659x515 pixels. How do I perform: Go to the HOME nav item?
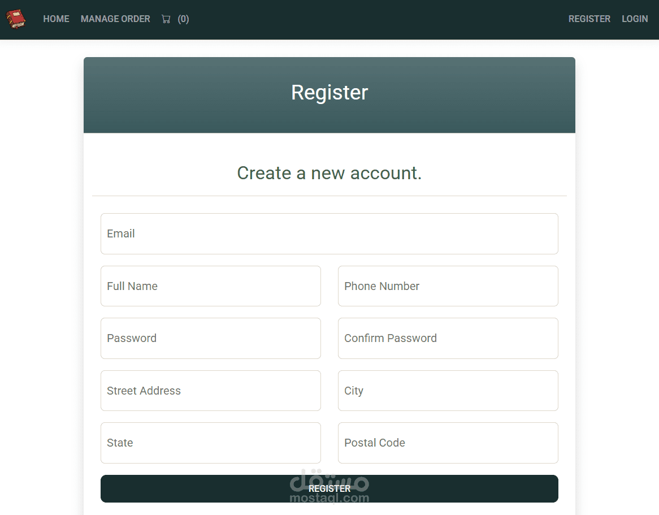56,19
